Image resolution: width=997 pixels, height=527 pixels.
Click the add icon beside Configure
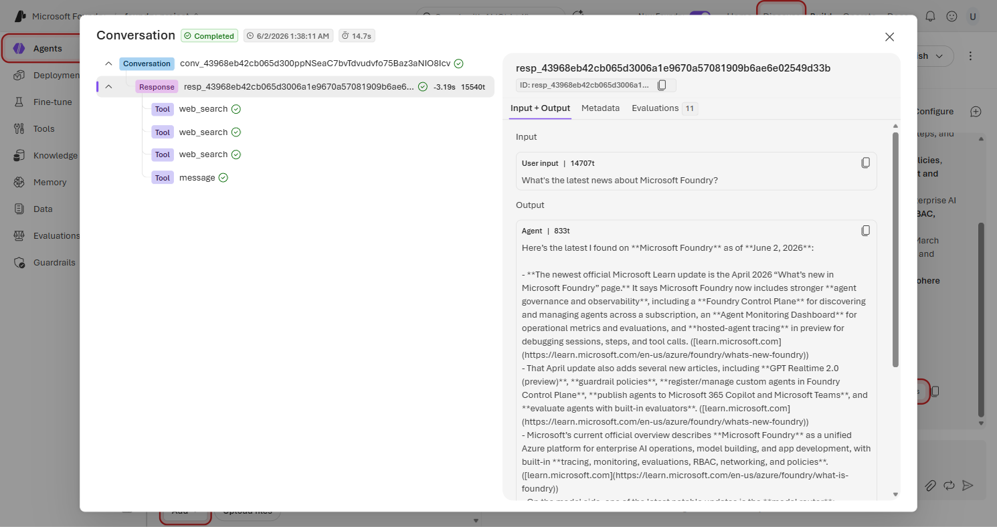point(976,112)
